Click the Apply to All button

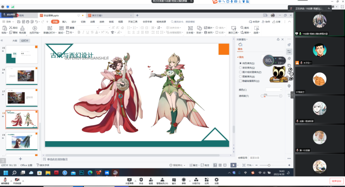tap(242, 158)
